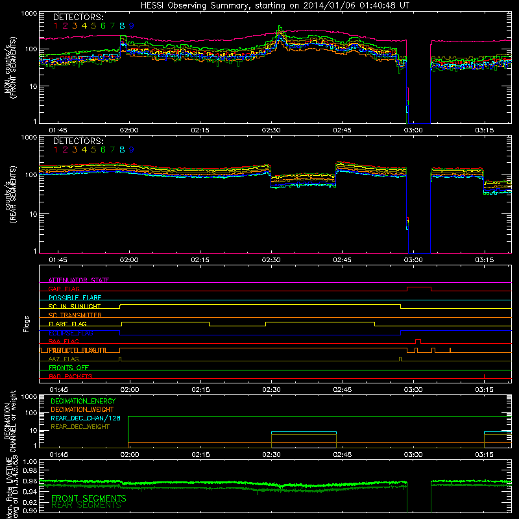Viewport: 519px width, 519px height.
Task: Click the REAR_DEC_CHAN/128 legend label
Action: [86, 418]
